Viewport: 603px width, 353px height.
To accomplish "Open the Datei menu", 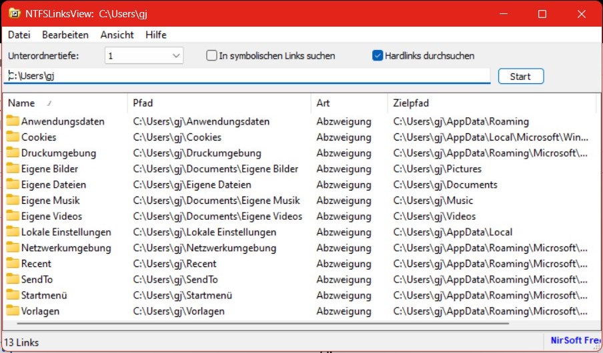I will point(19,35).
